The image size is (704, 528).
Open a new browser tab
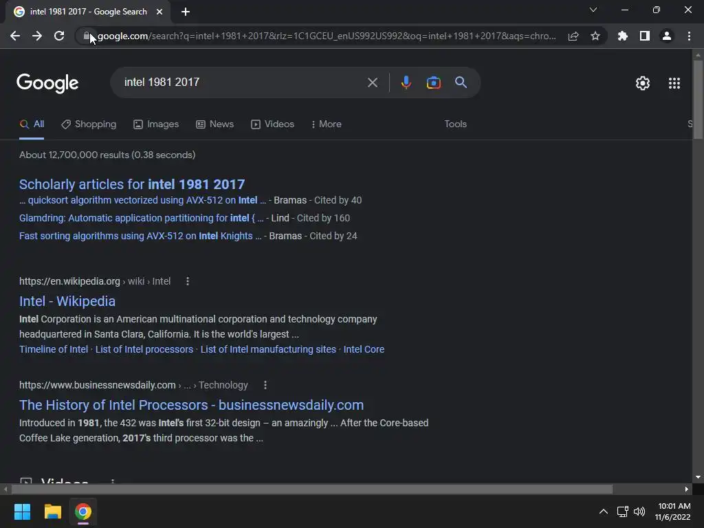tap(186, 12)
